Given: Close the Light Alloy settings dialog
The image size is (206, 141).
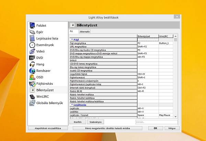Looking at the screenshot, I should [177, 16].
